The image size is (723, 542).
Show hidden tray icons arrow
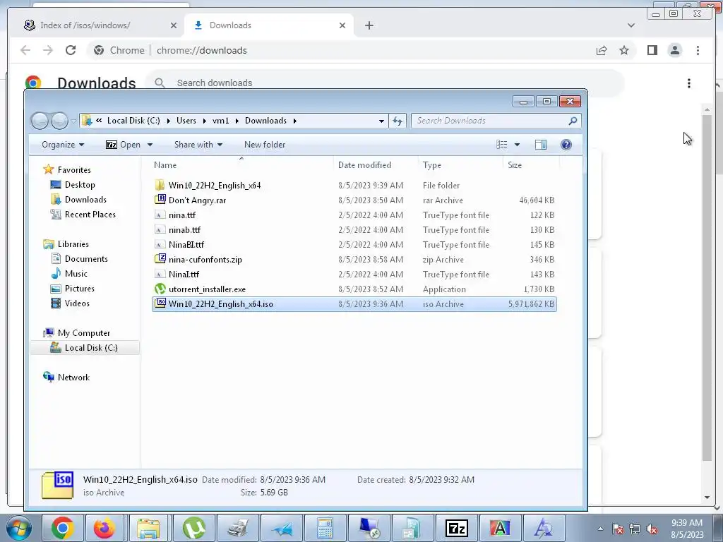click(600, 529)
